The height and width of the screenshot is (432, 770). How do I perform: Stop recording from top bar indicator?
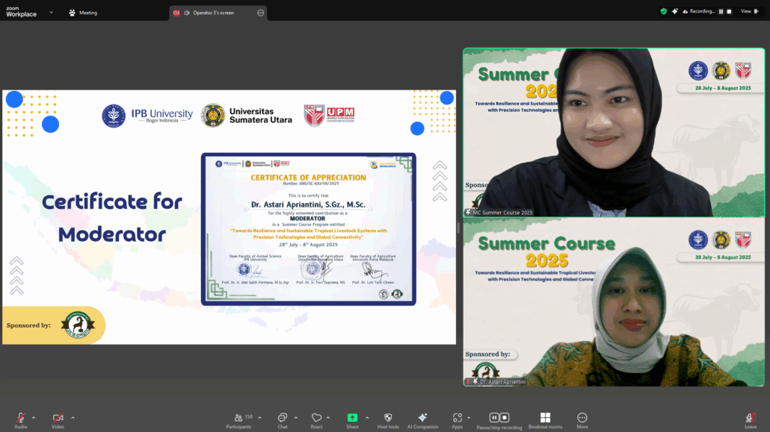pyautogui.click(x=729, y=11)
